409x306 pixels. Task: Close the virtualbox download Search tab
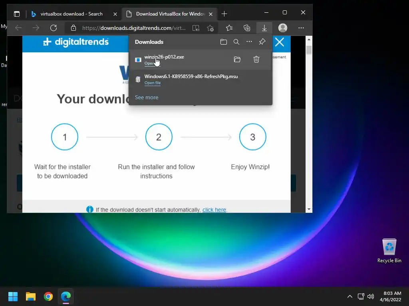[x=115, y=14]
